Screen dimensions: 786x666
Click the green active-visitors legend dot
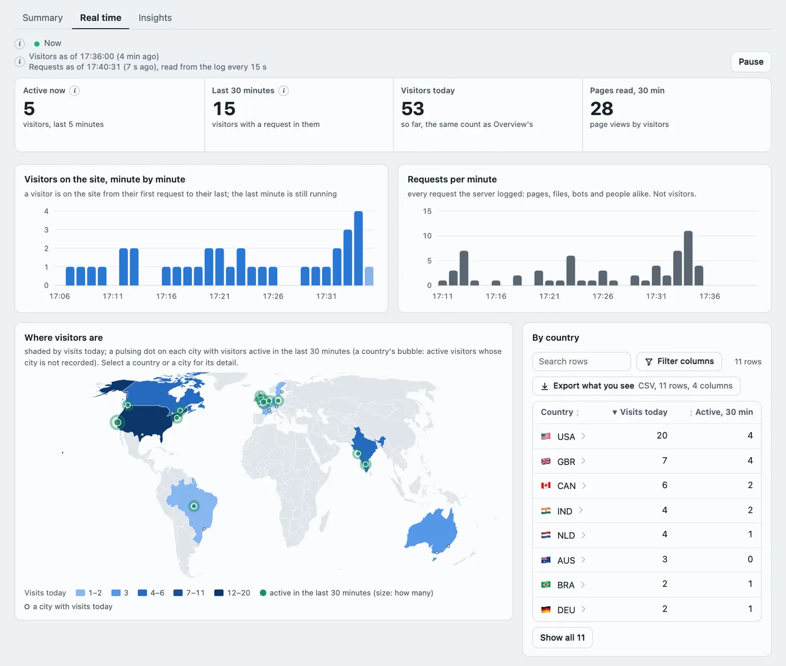(263, 593)
